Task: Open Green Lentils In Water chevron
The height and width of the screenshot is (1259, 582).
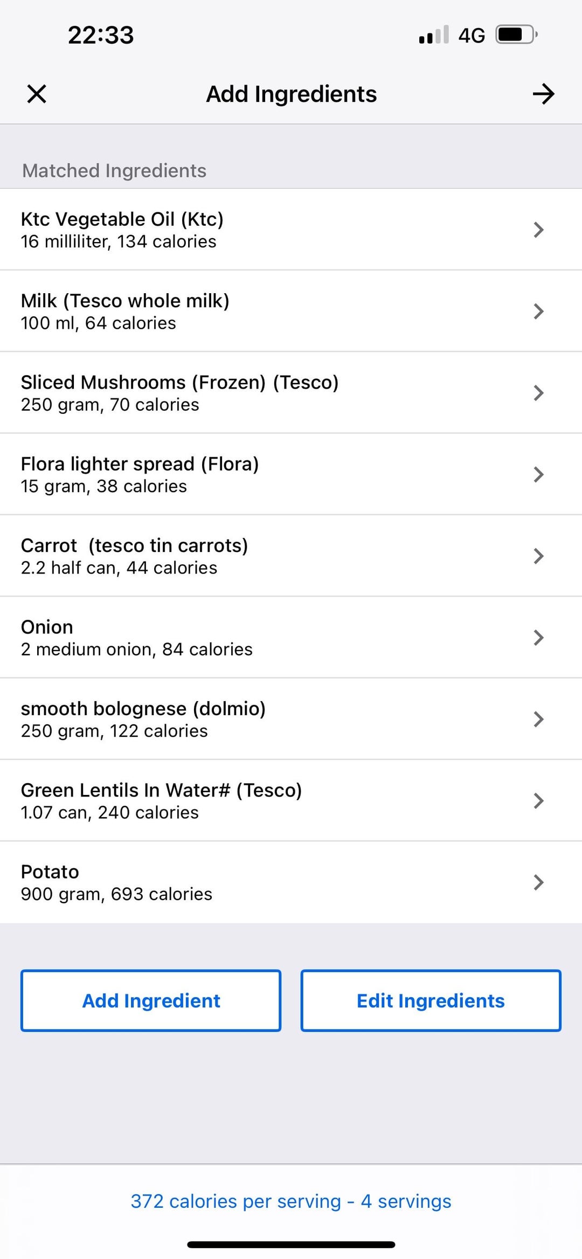Action: 538,800
